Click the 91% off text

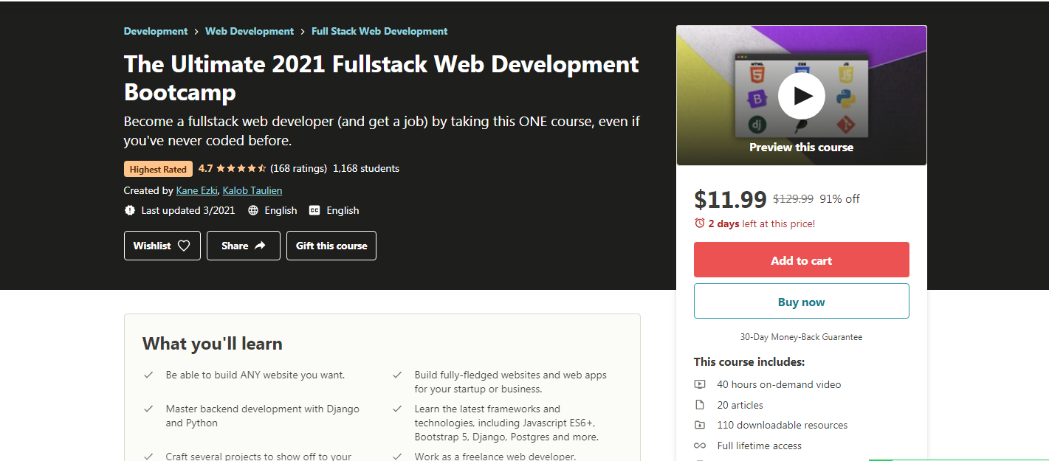click(x=839, y=199)
